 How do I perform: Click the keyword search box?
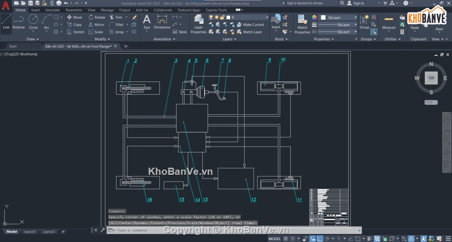coord(312,3)
